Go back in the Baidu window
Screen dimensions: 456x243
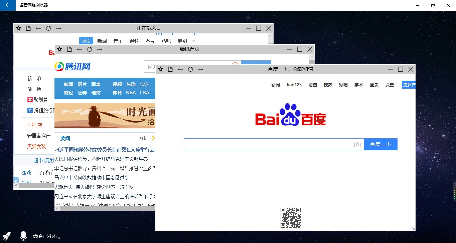(x=180, y=69)
